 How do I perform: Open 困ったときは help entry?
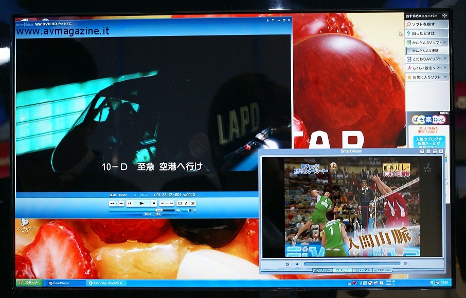(x=426, y=33)
